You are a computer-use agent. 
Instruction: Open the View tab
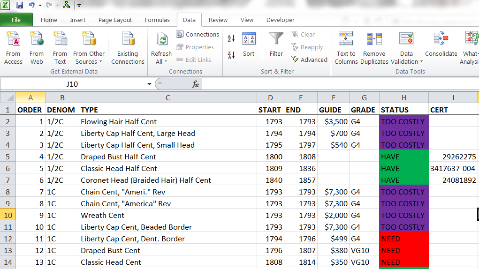pyautogui.click(x=247, y=20)
